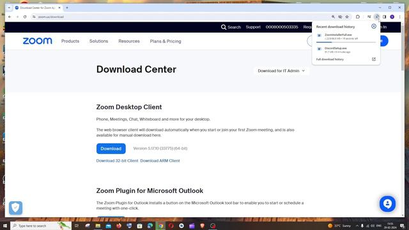Open the taskbar weather widget
The height and width of the screenshot is (230, 409).
pyautogui.click(x=339, y=226)
